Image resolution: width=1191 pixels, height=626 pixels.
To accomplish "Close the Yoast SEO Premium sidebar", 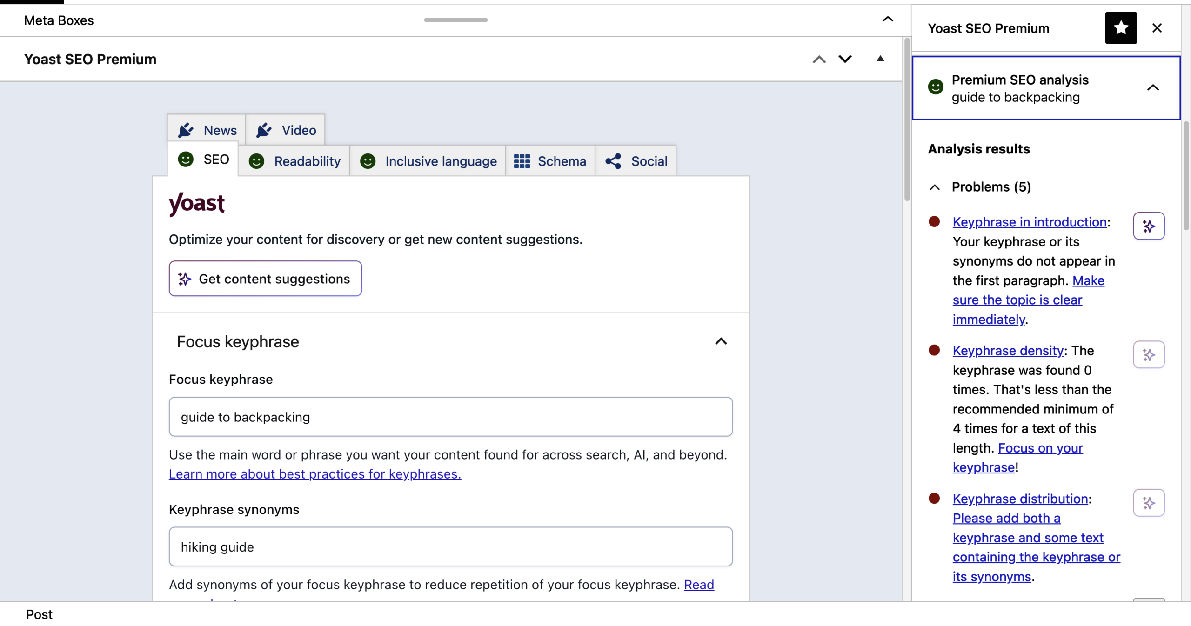I will click(1157, 28).
